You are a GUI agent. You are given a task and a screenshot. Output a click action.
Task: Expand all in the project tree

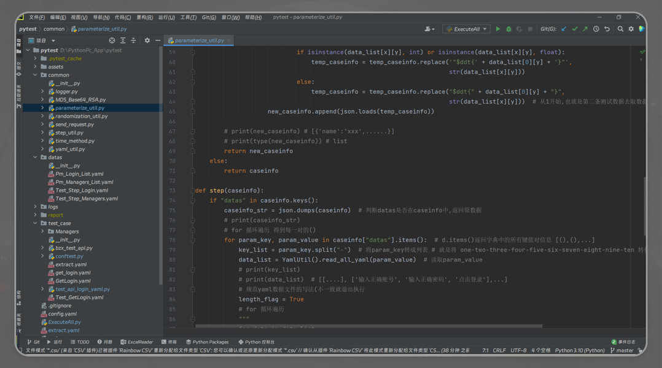click(123, 40)
